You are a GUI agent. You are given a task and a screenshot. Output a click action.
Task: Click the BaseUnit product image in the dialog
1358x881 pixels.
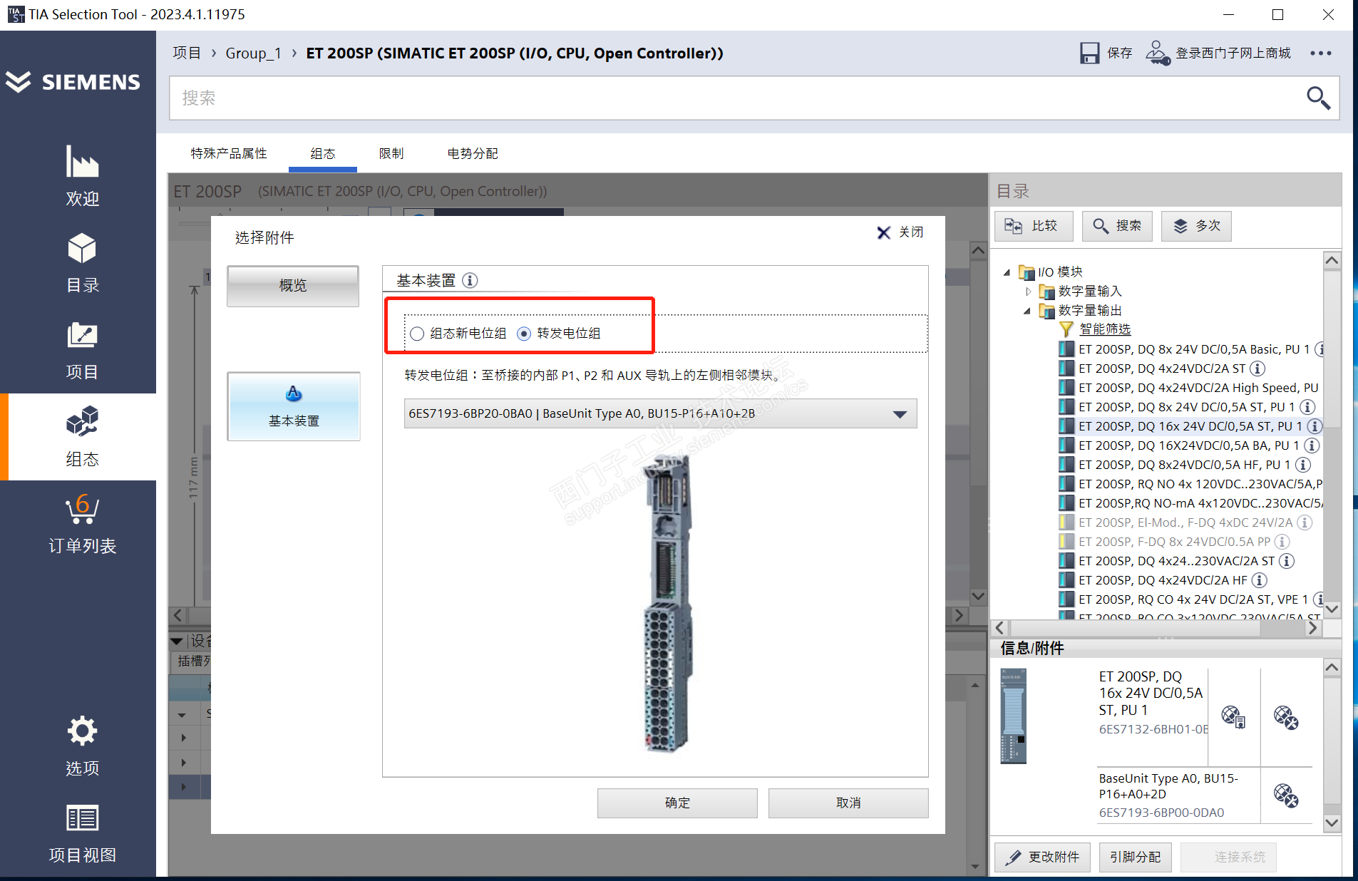[x=667, y=603]
